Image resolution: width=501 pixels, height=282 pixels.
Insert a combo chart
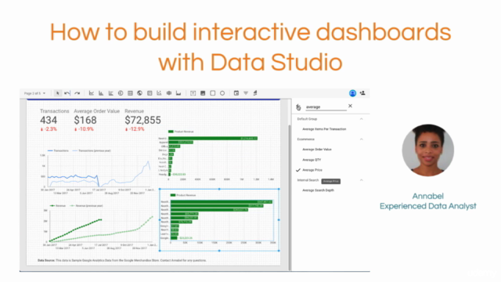111,93
